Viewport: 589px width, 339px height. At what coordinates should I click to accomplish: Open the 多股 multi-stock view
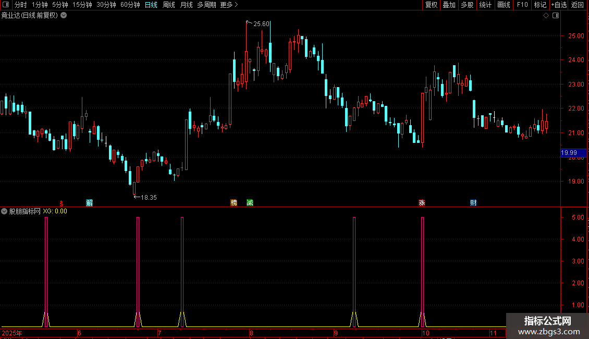click(467, 5)
